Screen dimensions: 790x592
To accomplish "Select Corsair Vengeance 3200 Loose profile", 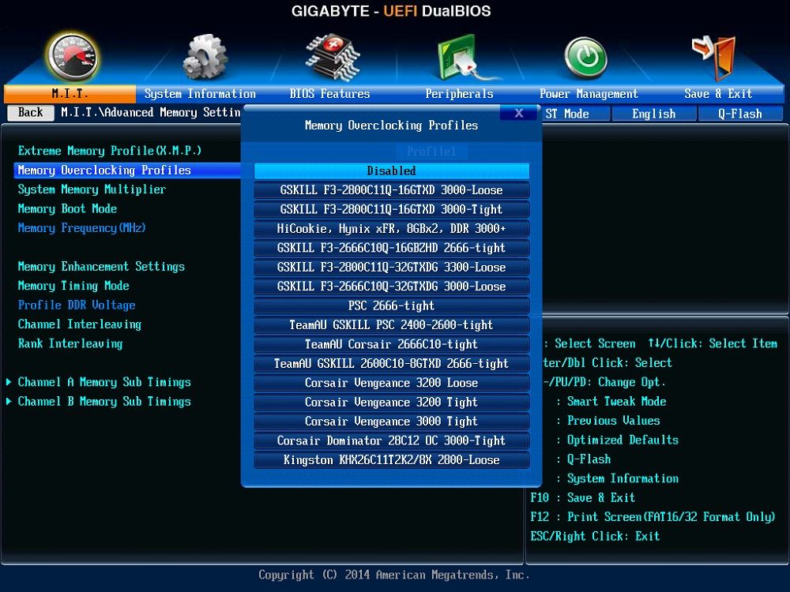I will 392,383.
